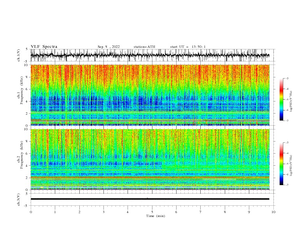The image size is (308, 238).
Task: Click the time axis tick label "3"
Action: coord(103,212)
